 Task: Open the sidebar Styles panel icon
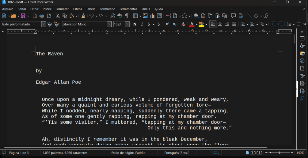coord(302,46)
